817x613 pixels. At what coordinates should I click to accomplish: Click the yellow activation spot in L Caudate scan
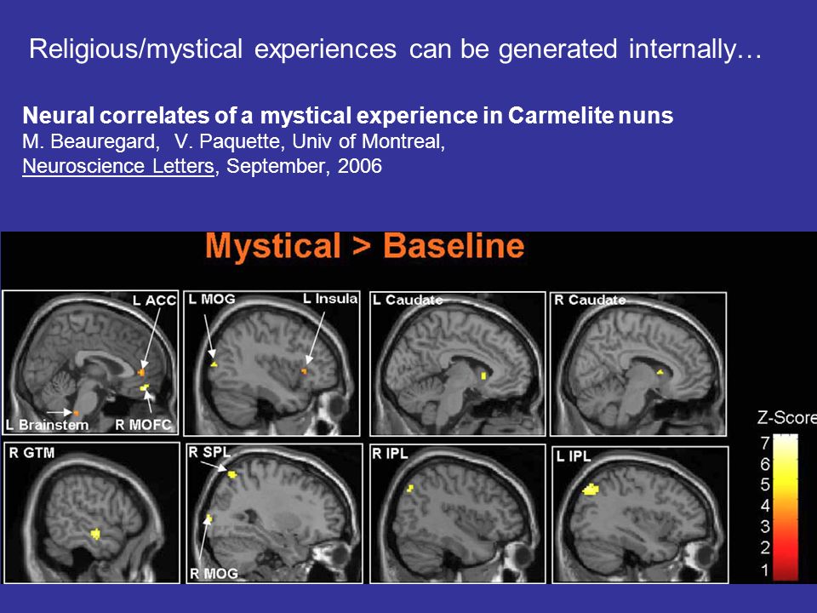(x=483, y=375)
